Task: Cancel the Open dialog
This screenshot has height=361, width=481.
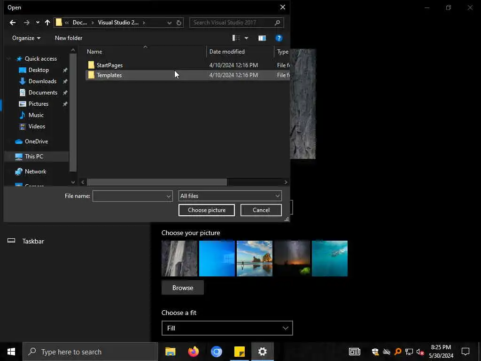Action: click(x=261, y=210)
